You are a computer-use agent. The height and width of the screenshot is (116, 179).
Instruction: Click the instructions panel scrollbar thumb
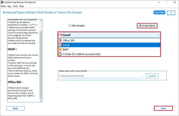point(41,65)
